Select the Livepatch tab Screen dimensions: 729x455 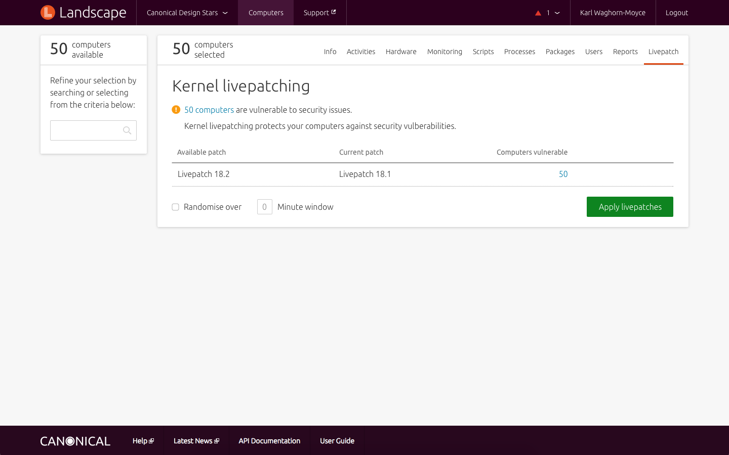tap(663, 52)
